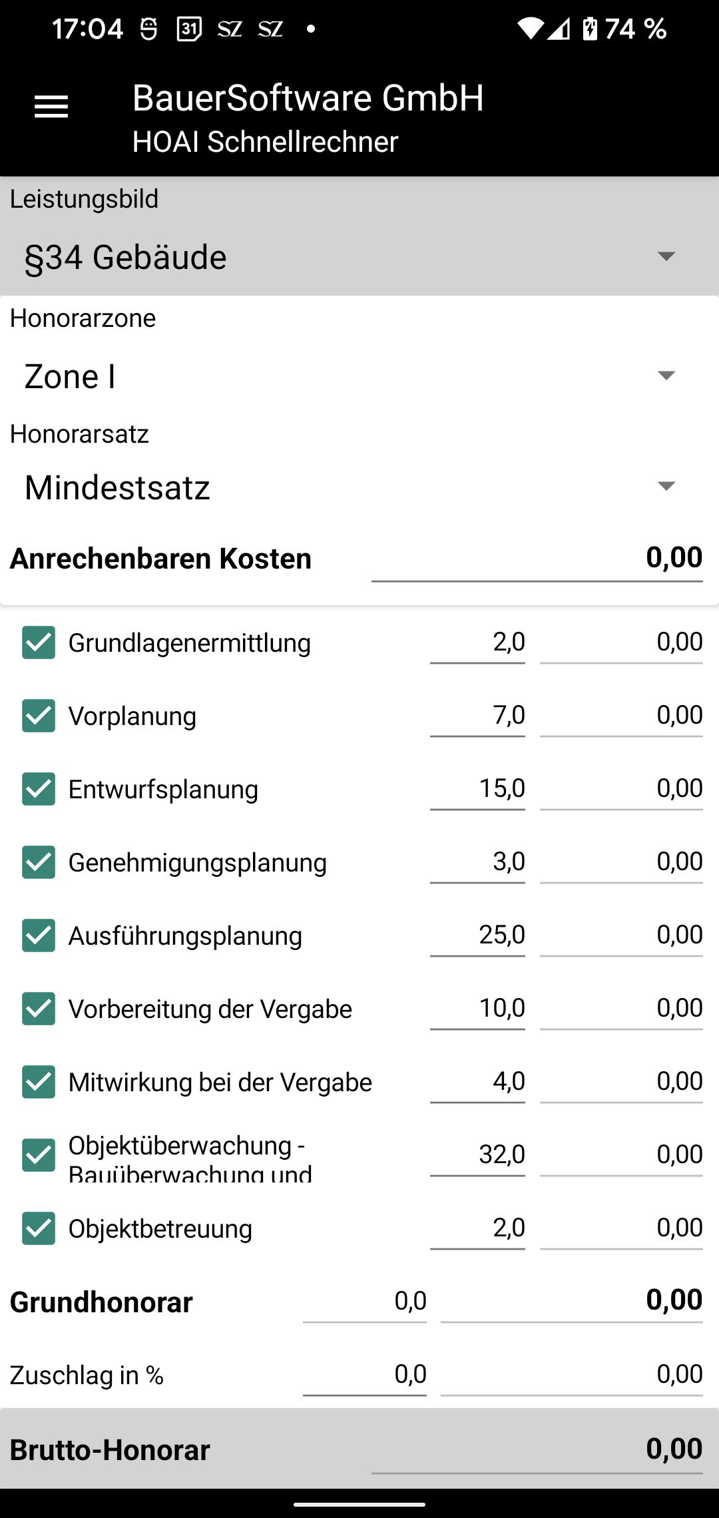Viewport: 719px width, 1518px height.
Task: Open the hamburger navigation menu
Action: tap(51, 107)
